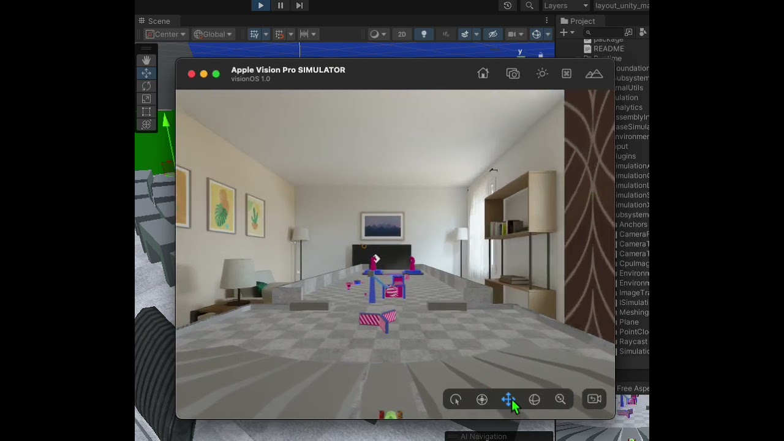Toggle audio mute in the Scene view toolbar

coord(446,34)
